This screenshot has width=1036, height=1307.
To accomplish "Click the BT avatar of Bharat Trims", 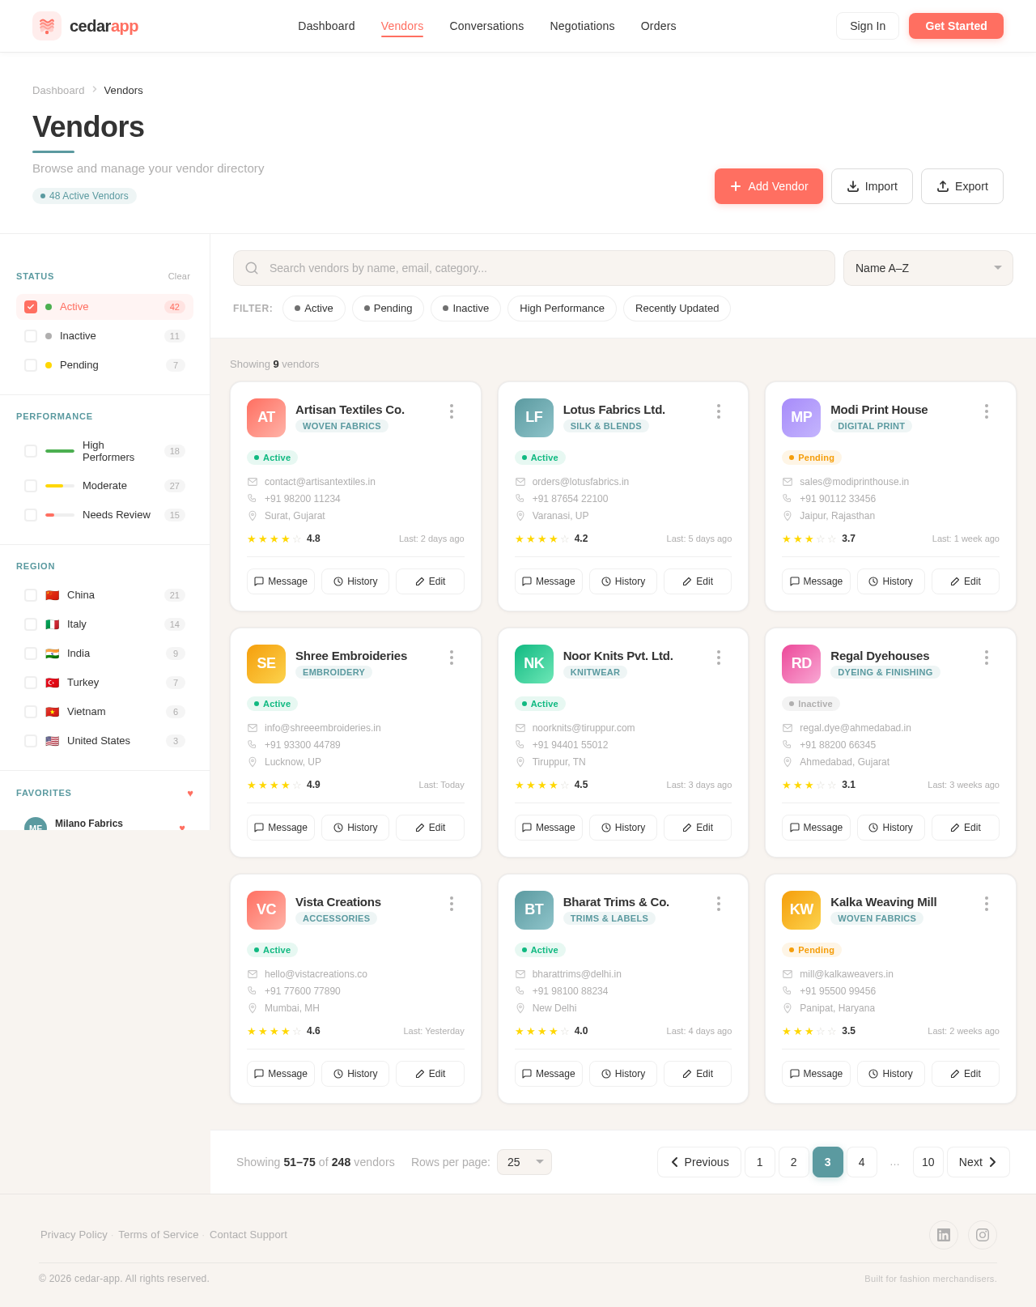I will click(534, 910).
